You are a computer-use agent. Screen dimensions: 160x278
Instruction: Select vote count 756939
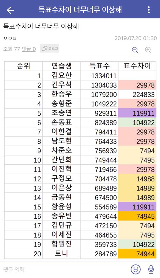(x=106, y=151)
